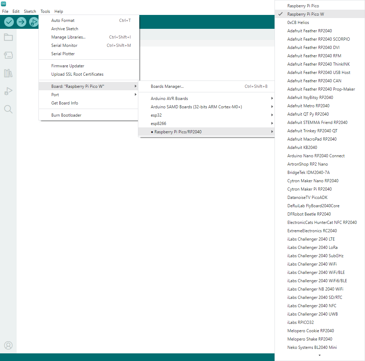Select Melopero Cookie RP2040
Screen dimensions: 365x361
pyautogui.click(x=320, y=331)
